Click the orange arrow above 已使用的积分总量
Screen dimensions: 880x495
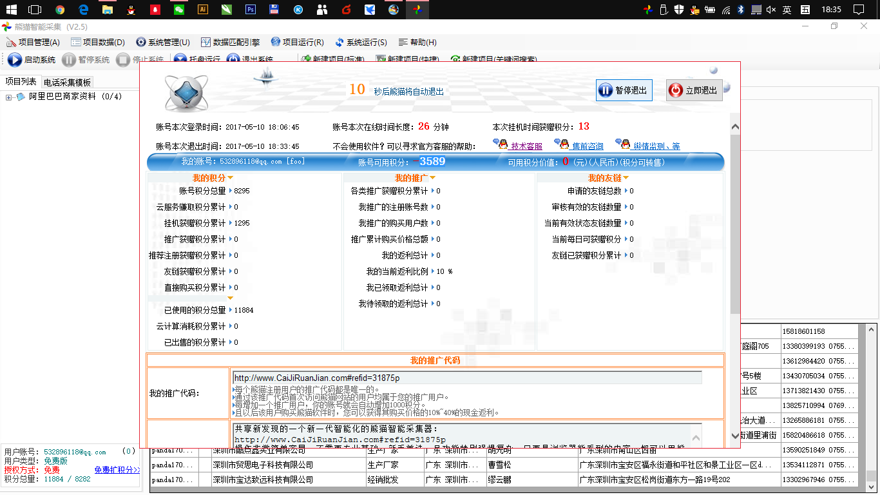231,298
